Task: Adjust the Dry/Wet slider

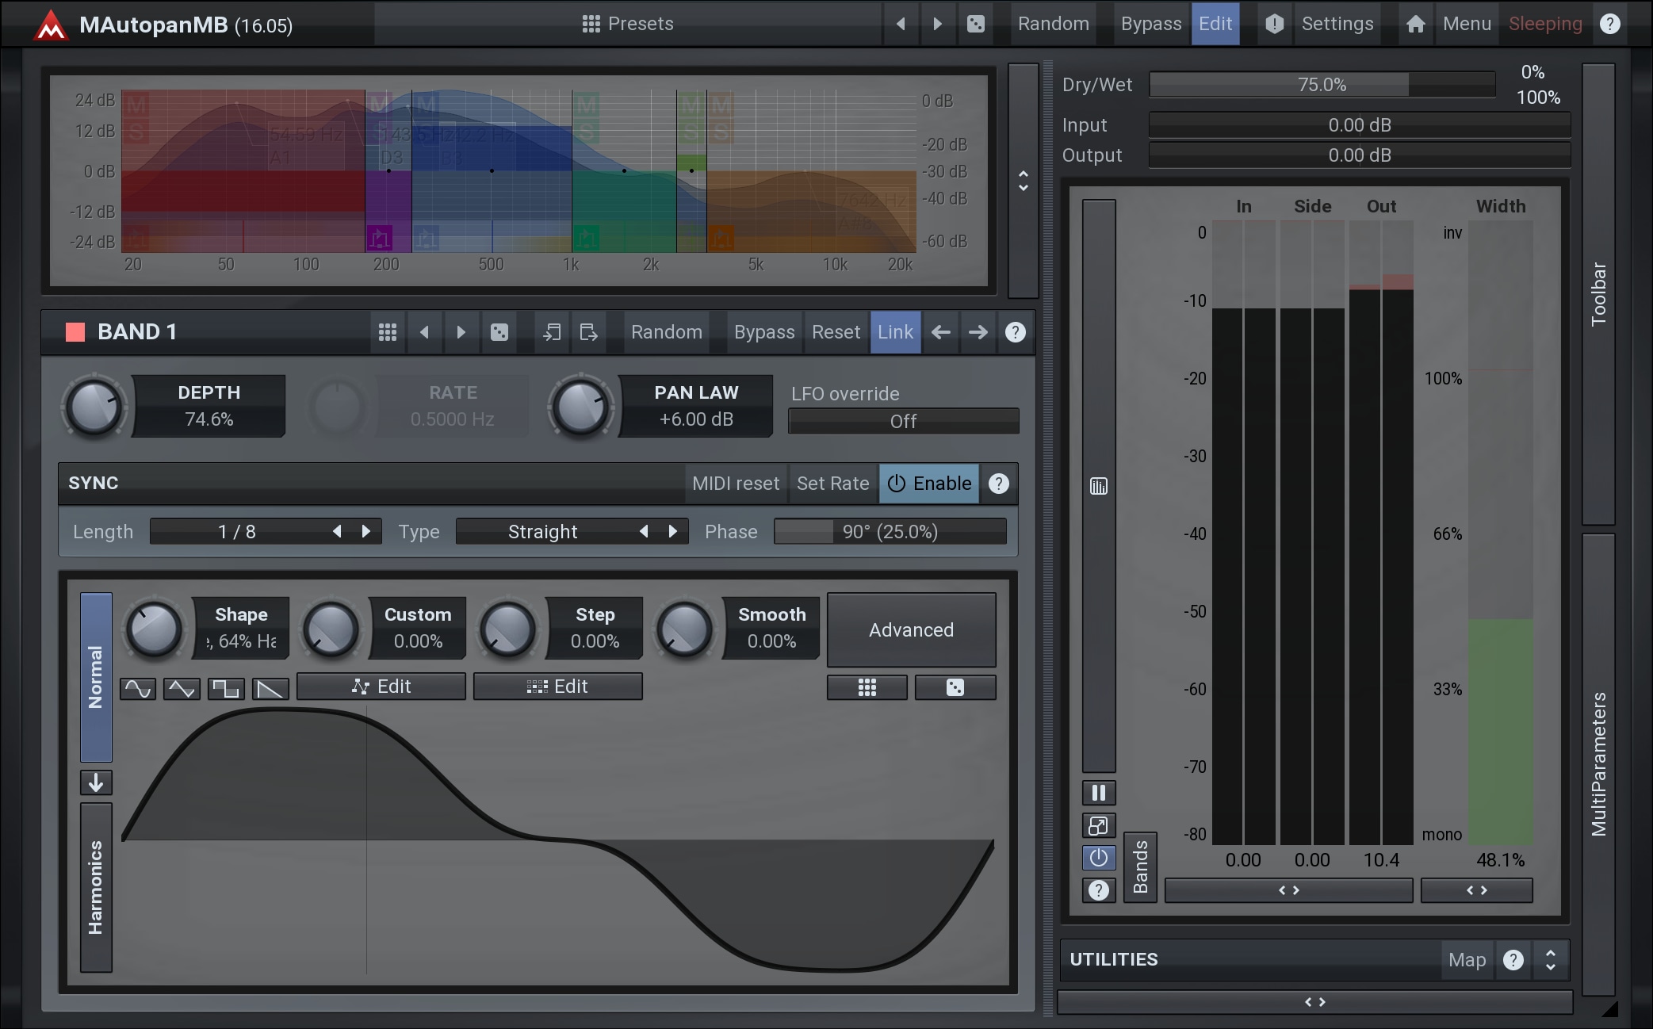Action: [x=1322, y=85]
